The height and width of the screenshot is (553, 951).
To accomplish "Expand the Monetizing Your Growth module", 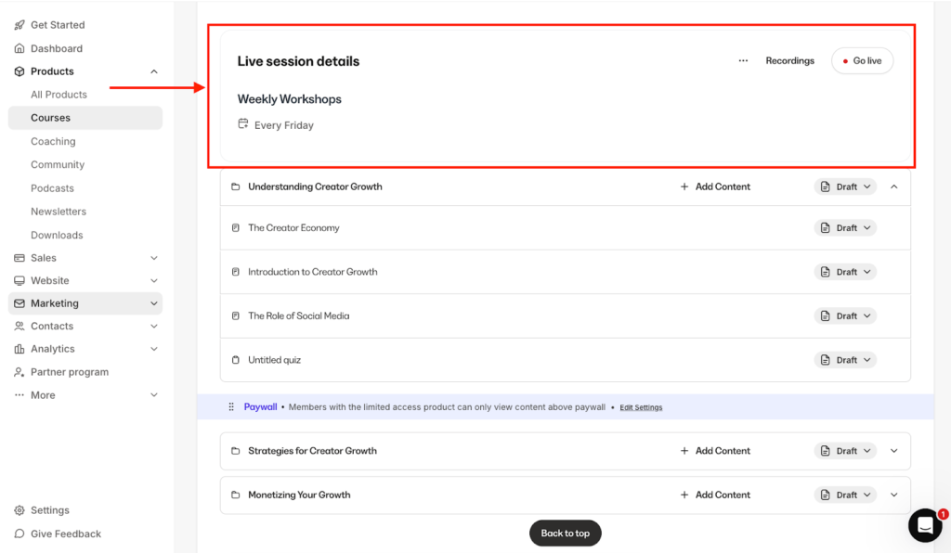I will (894, 495).
